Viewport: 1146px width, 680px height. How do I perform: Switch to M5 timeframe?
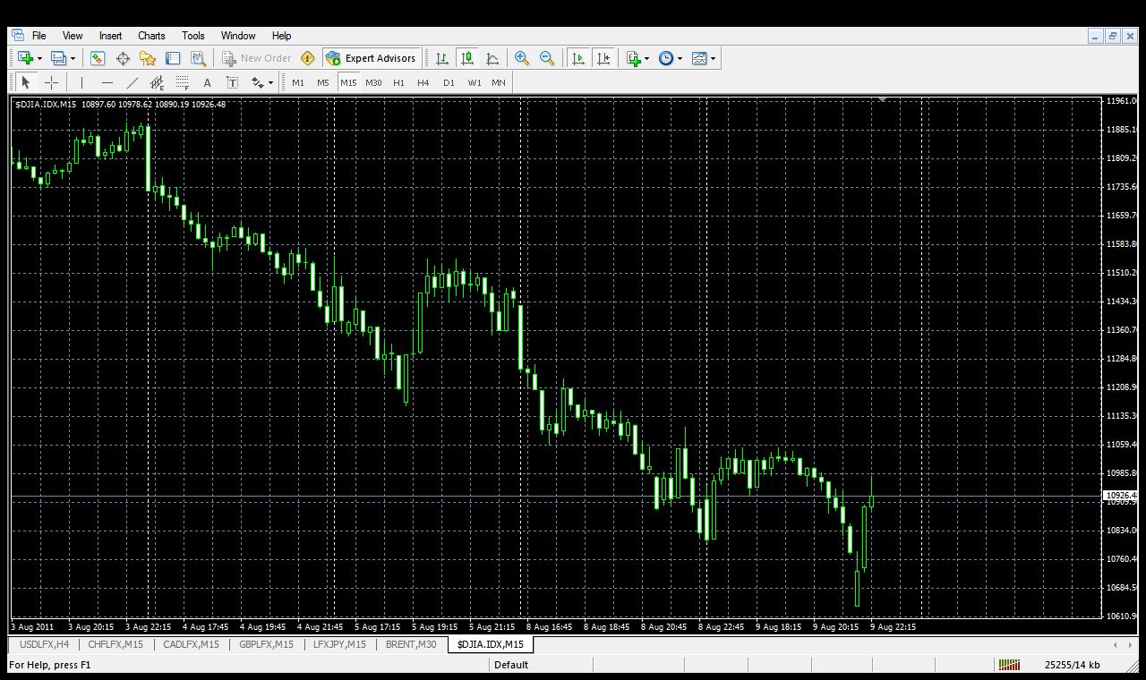click(x=323, y=82)
